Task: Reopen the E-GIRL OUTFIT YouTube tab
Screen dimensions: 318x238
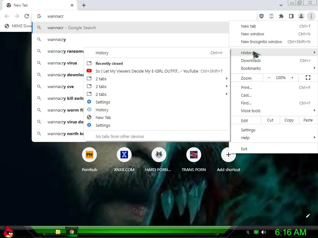Action: coord(157,71)
